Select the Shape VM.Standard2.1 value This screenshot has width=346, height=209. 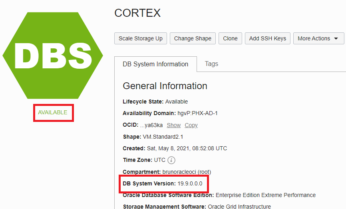tap(163, 137)
